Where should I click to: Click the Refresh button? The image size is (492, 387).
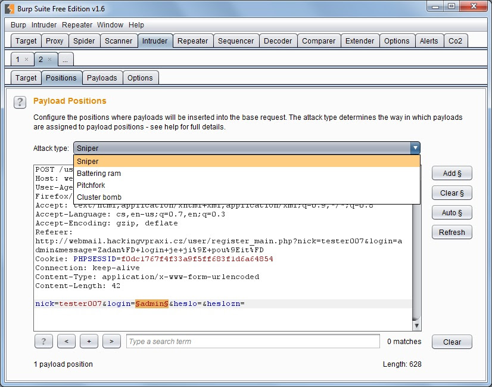click(452, 232)
